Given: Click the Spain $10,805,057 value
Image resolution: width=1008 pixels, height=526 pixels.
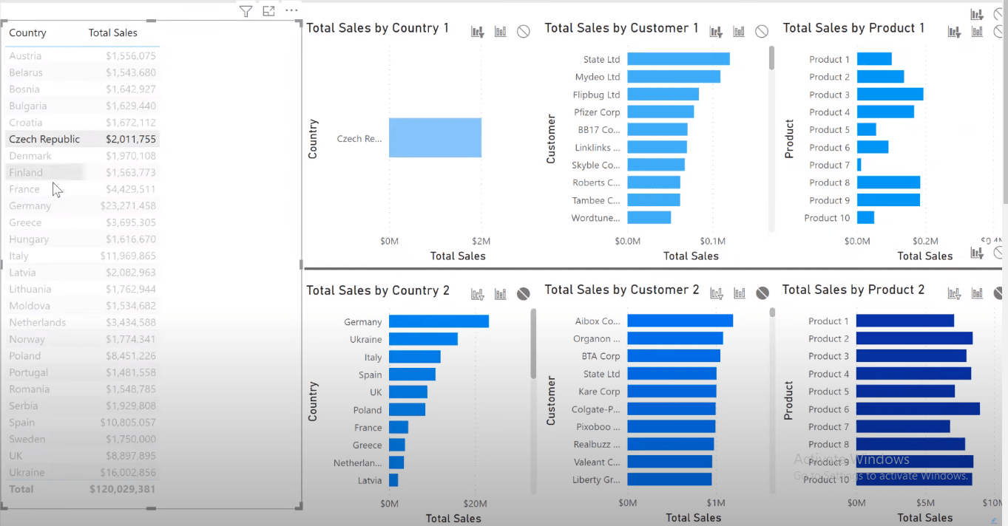Looking at the screenshot, I should point(128,423).
